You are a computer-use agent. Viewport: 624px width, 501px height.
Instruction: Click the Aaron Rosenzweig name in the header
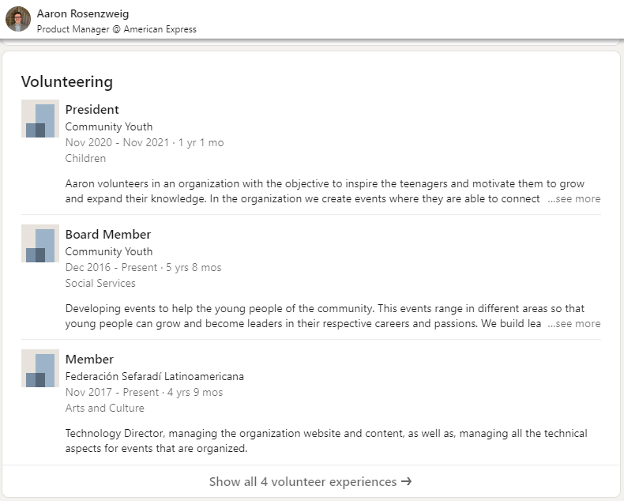pyautogui.click(x=83, y=13)
